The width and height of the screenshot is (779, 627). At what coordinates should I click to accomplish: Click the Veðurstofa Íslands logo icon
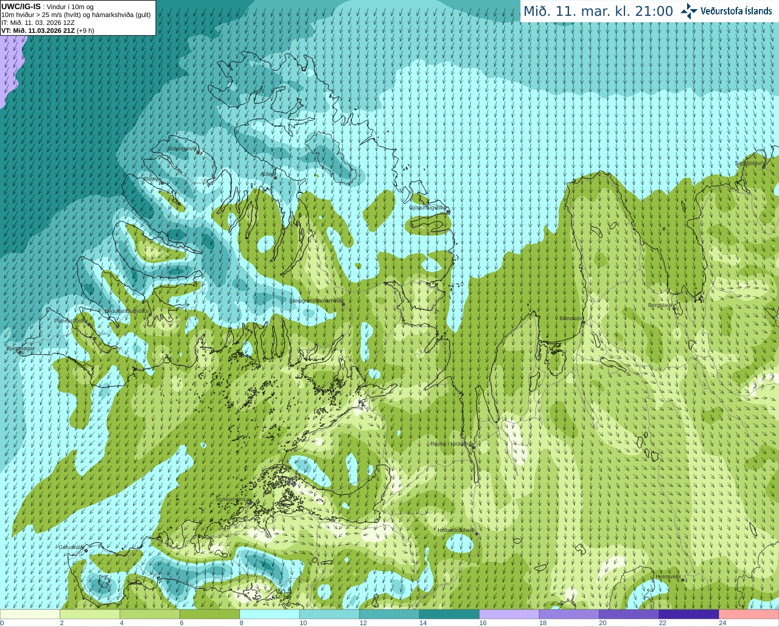689,11
